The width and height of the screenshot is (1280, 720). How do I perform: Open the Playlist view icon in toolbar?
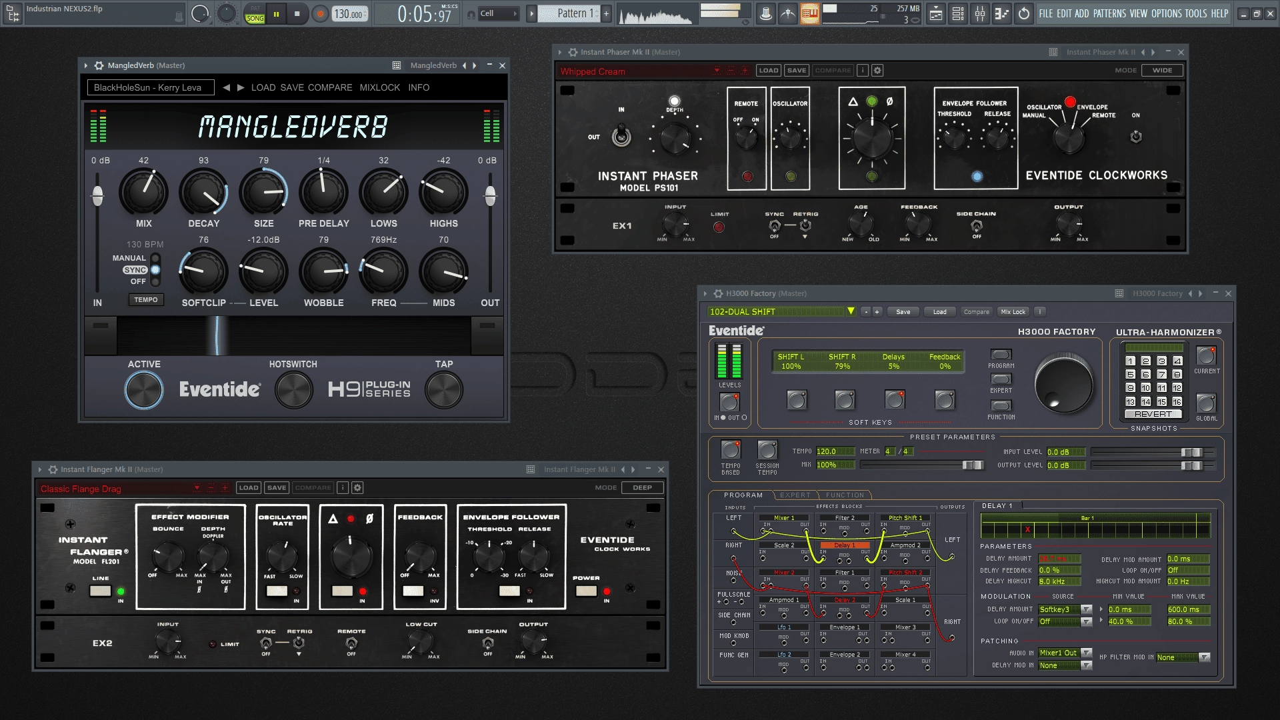click(936, 13)
